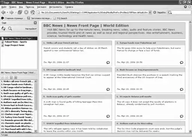The width and height of the screenshot is (192, 137).
Task: Click down arrow of Sage item list scrollbar
Action: coord(36,131)
